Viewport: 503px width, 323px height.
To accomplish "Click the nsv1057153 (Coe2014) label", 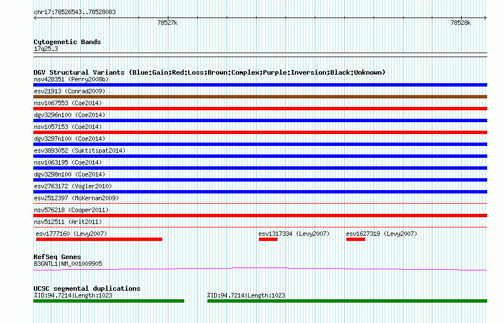I will click(68, 127).
